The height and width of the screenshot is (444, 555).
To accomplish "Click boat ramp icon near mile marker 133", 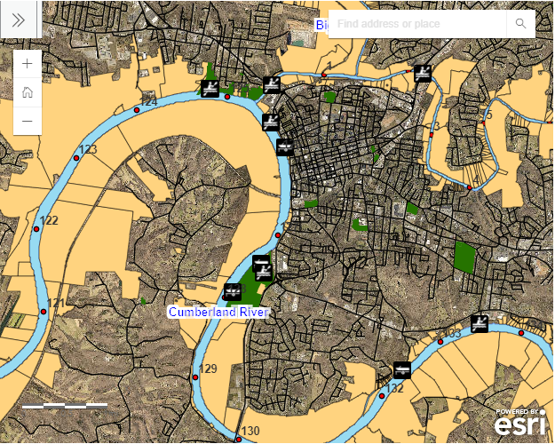I will click(x=480, y=323).
